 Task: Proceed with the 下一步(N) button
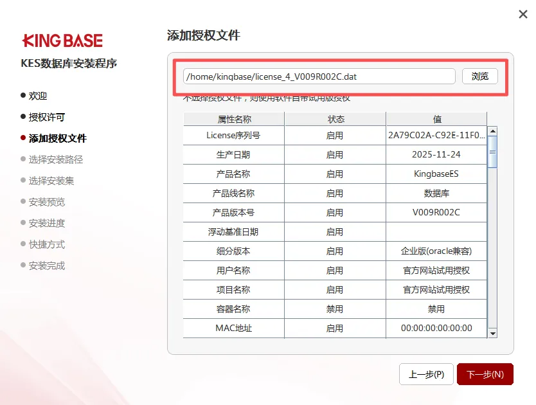pyautogui.click(x=485, y=374)
